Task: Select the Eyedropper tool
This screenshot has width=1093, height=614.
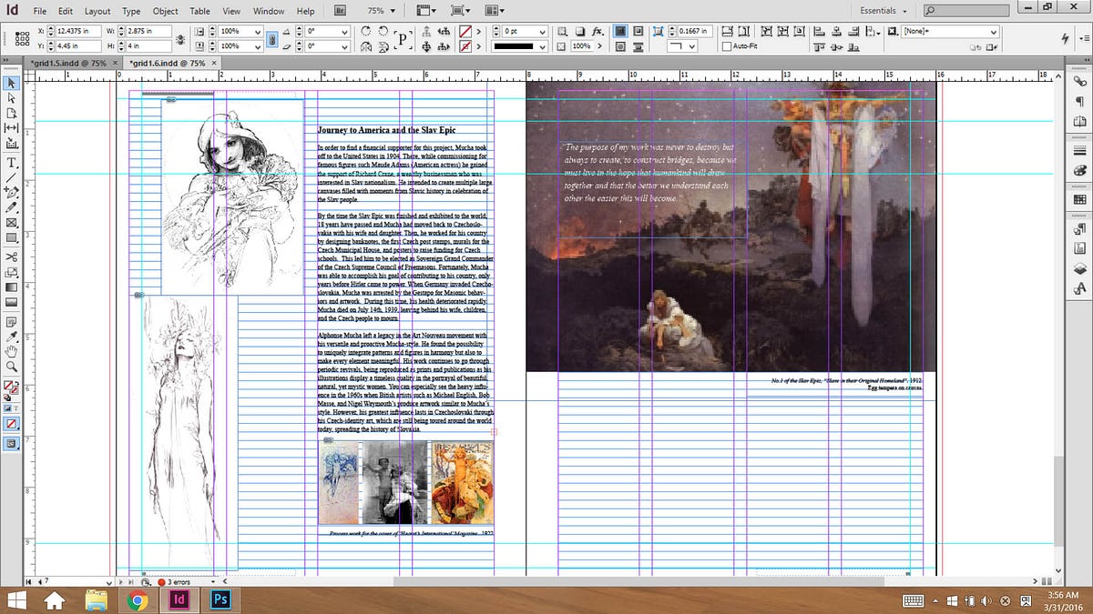Action: point(11,337)
